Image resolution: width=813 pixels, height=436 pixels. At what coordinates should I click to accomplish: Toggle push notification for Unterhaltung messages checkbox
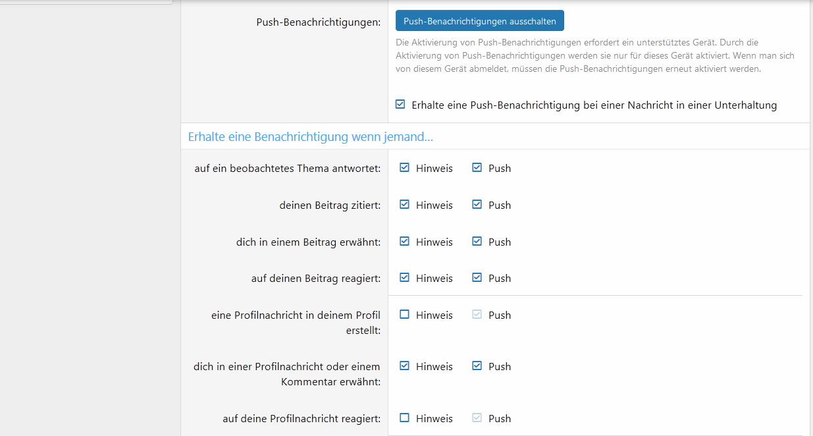pos(400,105)
